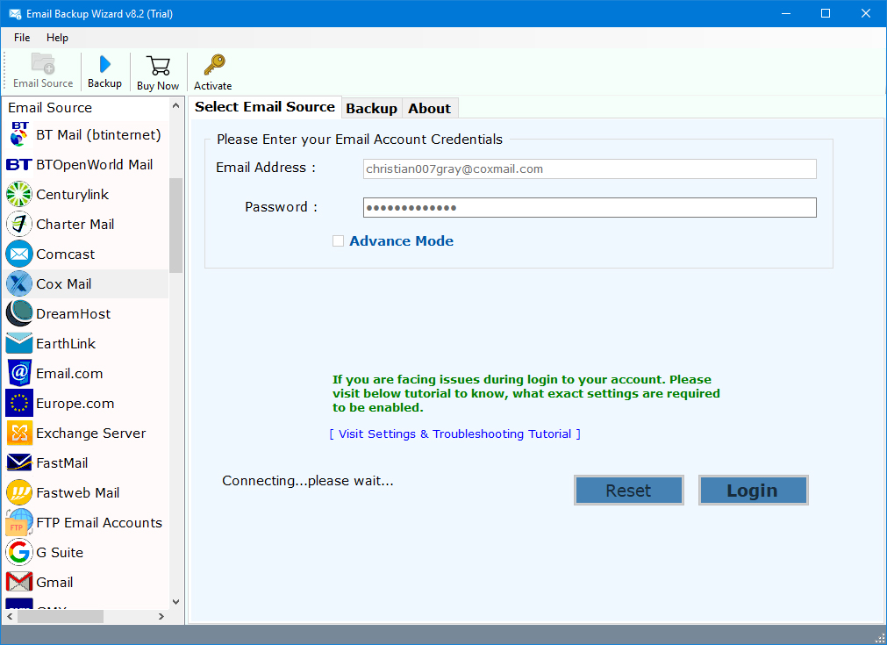Choose the EarthLink envelope icon

(x=18, y=343)
